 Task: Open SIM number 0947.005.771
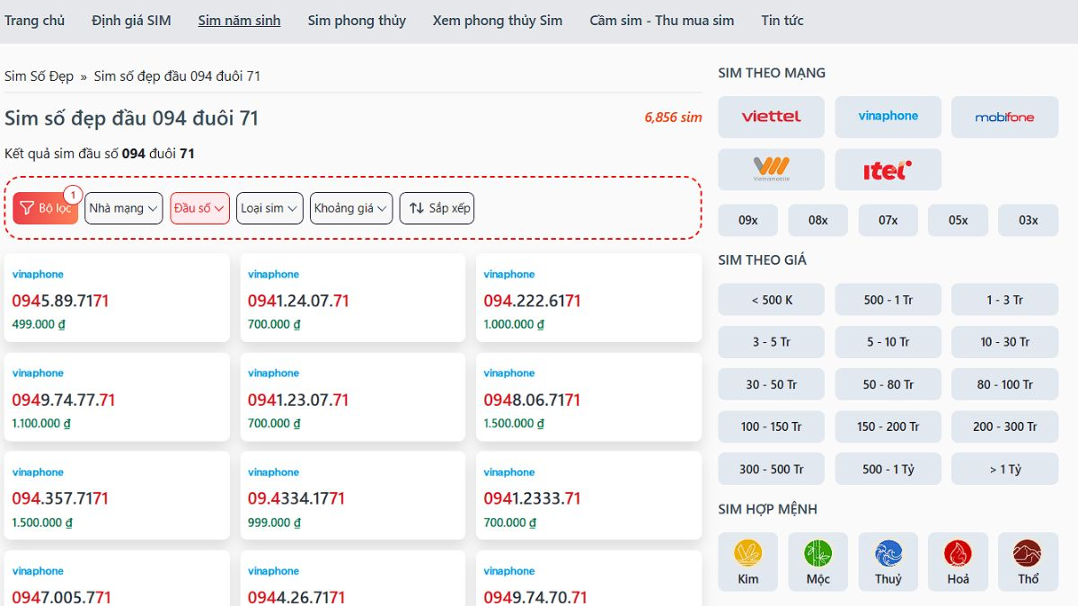(x=62, y=597)
